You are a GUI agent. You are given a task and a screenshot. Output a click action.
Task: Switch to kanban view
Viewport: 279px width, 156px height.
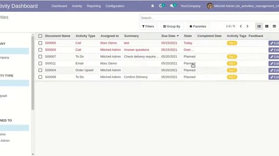pyautogui.click(x=267, y=26)
